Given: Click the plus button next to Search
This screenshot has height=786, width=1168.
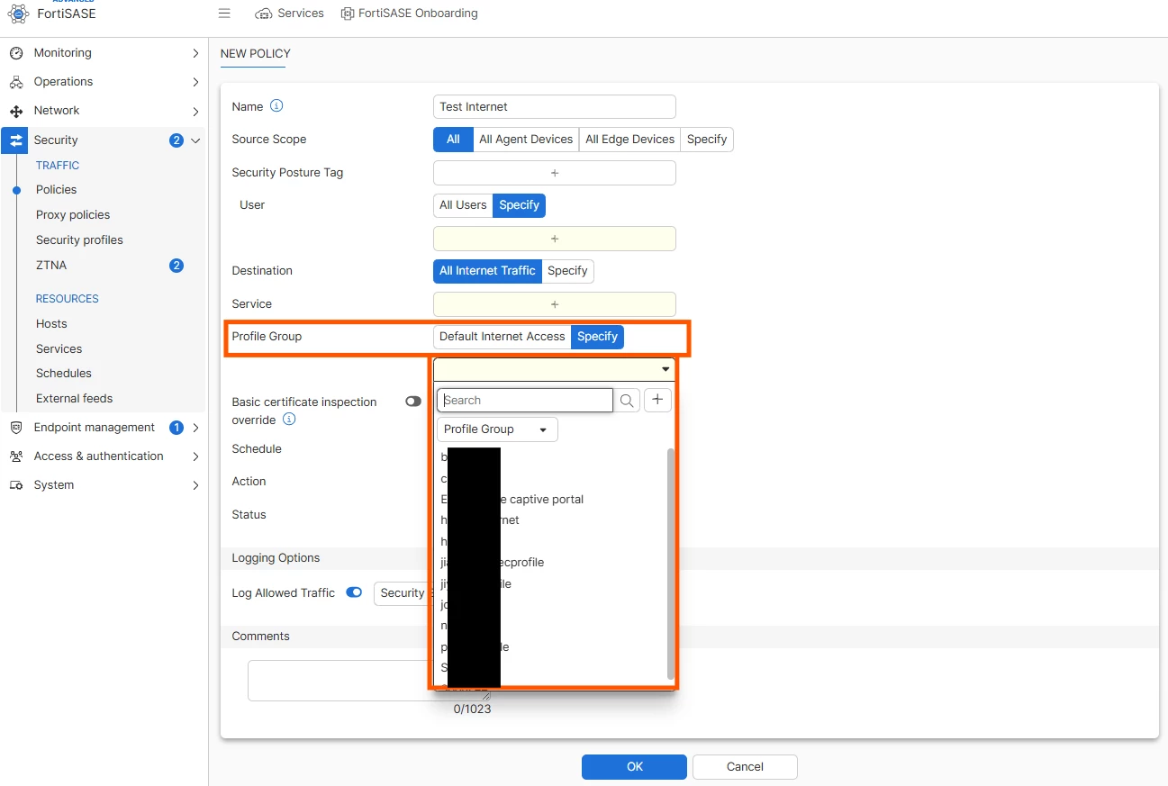Looking at the screenshot, I should (658, 401).
